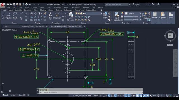Screen dimensions: 179x100
Task: Expand the Annotation panel
Action: coord(57,23)
